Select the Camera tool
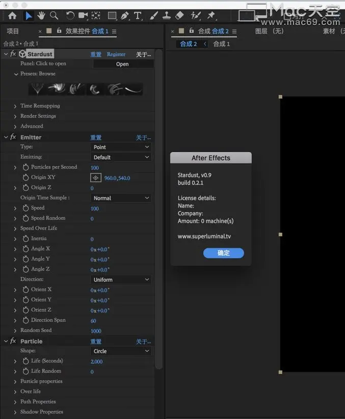345x419 pixels. click(x=83, y=16)
